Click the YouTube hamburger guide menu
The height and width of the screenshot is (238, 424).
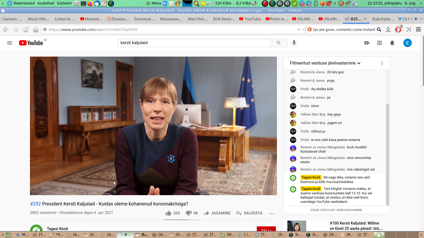tap(10, 43)
